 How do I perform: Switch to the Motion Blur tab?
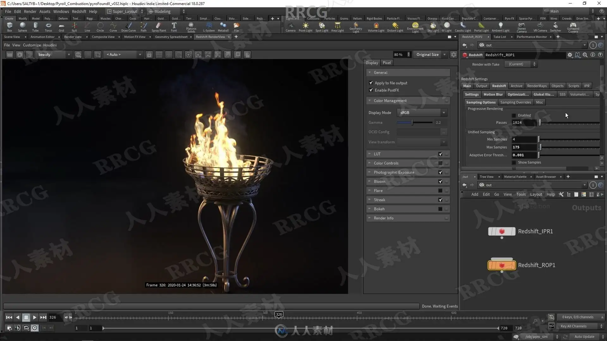[x=493, y=94]
